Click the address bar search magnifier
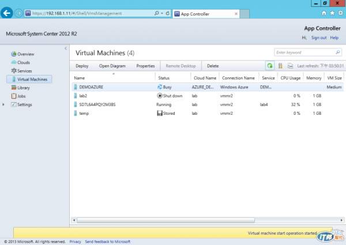Screen dimensions: 346x245 pyautogui.click(x=156, y=13)
